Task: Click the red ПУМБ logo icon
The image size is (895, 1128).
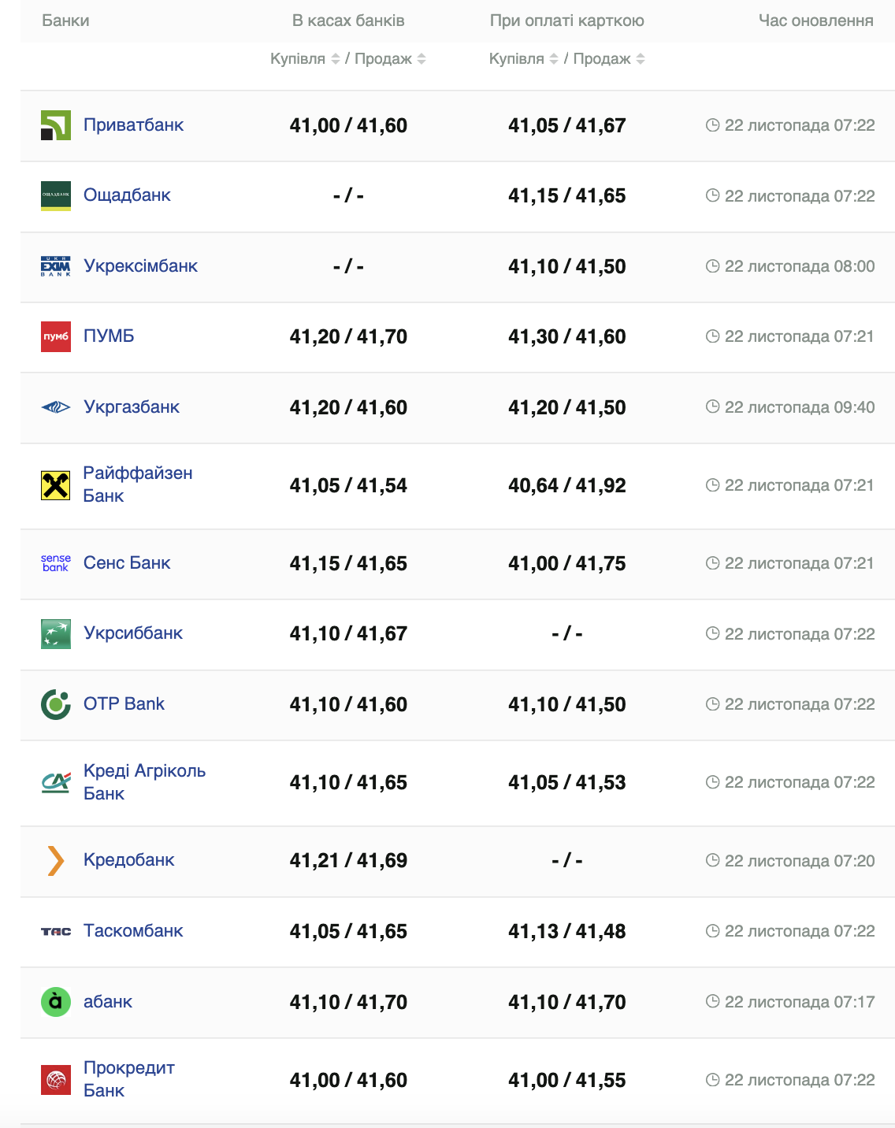Action: (x=56, y=336)
